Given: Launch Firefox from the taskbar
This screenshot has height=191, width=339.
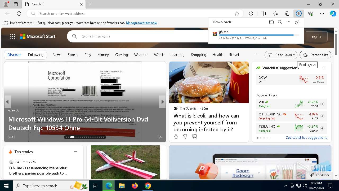Looking at the screenshot, I should click(x=135, y=186).
